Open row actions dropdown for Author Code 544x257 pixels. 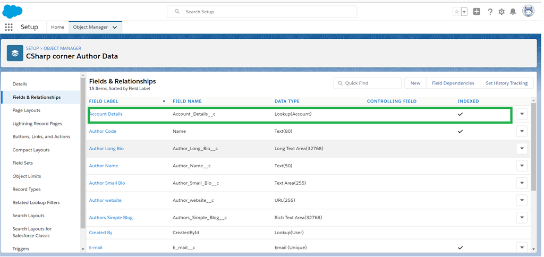pyautogui.click(x=522, y=131)
